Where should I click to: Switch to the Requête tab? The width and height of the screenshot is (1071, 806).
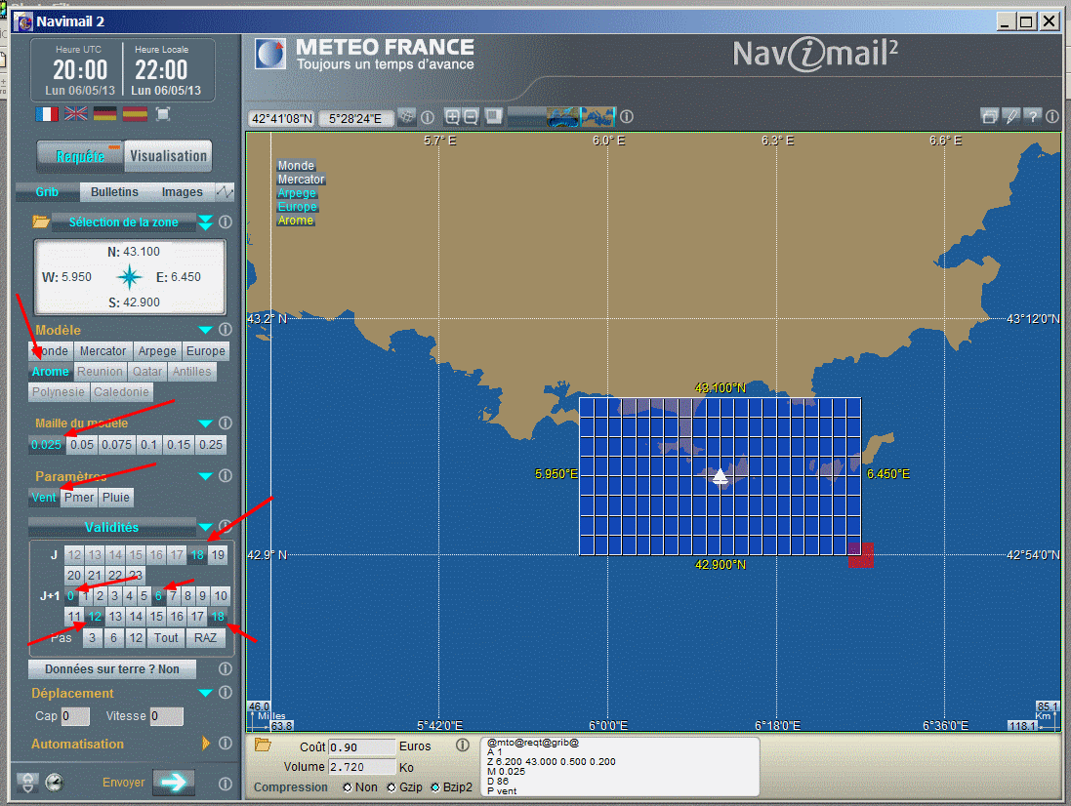pos(81,155)
